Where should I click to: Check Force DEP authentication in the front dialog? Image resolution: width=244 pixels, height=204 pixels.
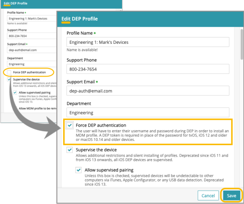click(x=70, y=125)
